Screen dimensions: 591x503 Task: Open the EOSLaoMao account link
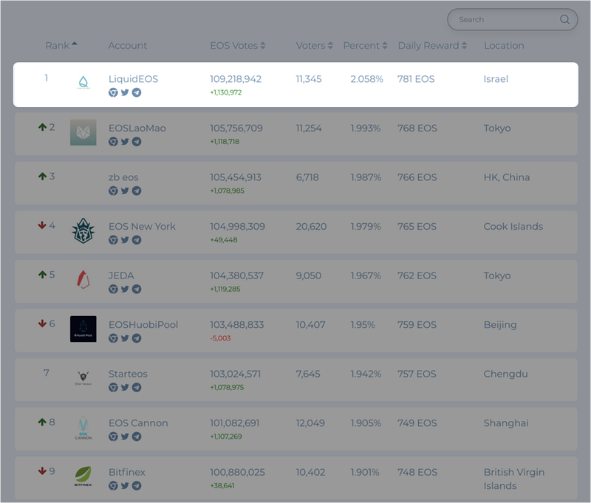coord(137,128)
